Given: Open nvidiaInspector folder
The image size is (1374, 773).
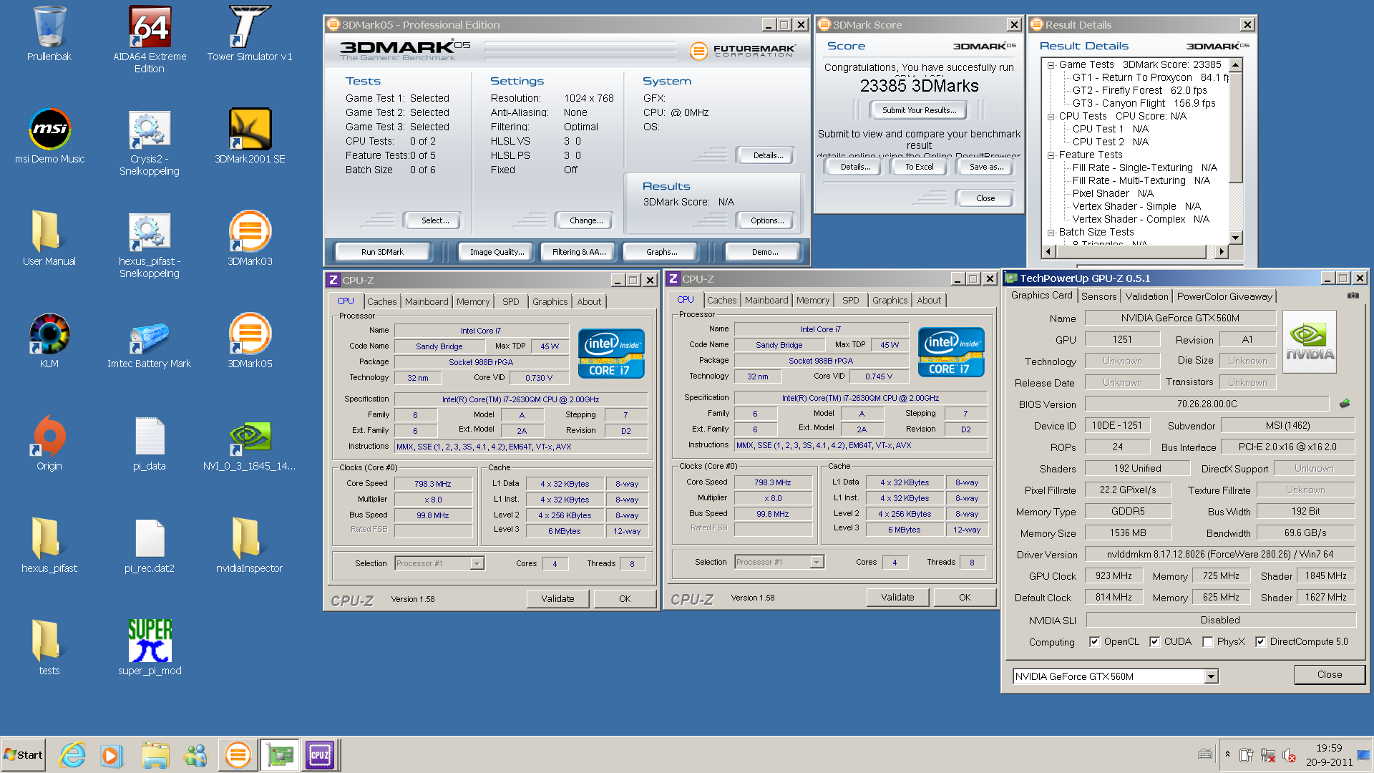Looking at the screenshot, I should point(250,545).
